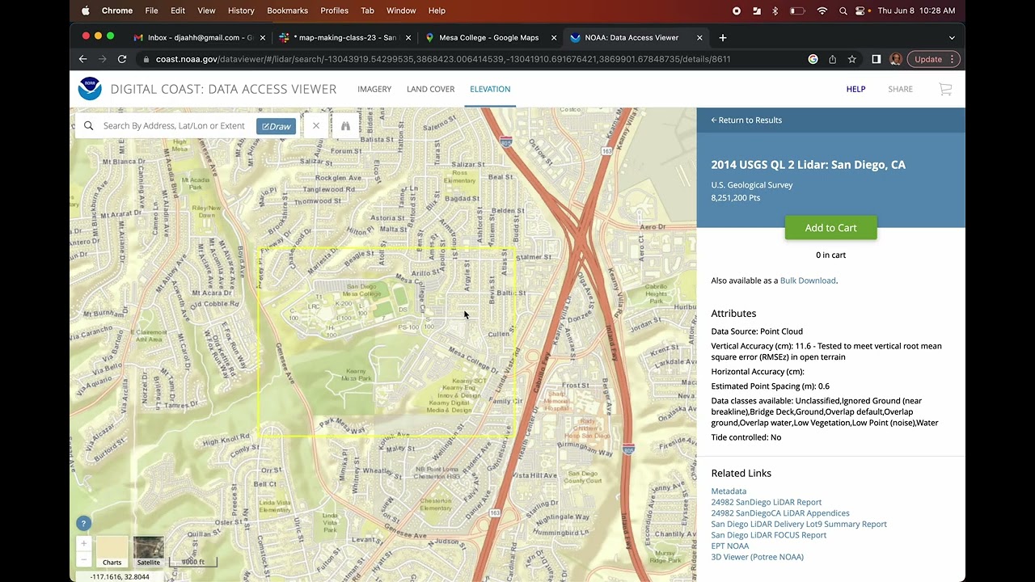This screenshot has width=1035, height=582.
Task: Click the address search input field
Action: click(174, 126)
